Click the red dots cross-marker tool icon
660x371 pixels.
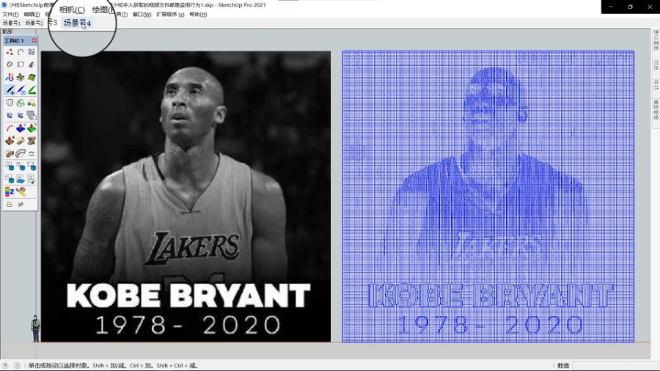pyautogui.click(x=10, y=52)
